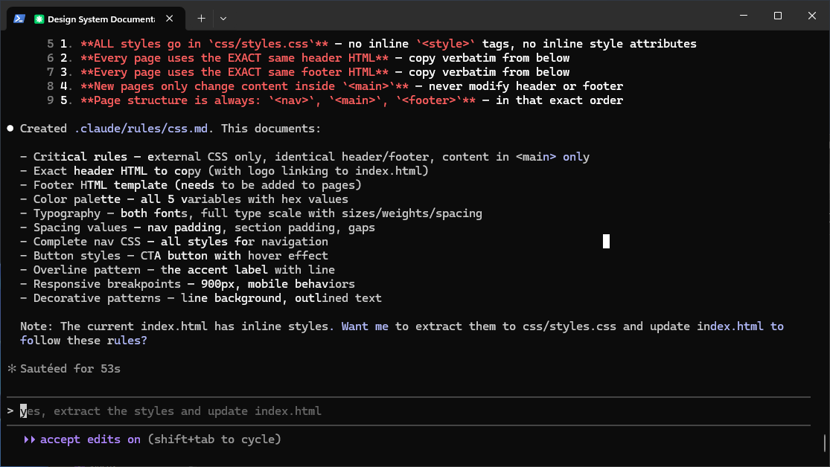
Task: Click the 'EXACT same header HTML' rule
Action: [308, 58]
